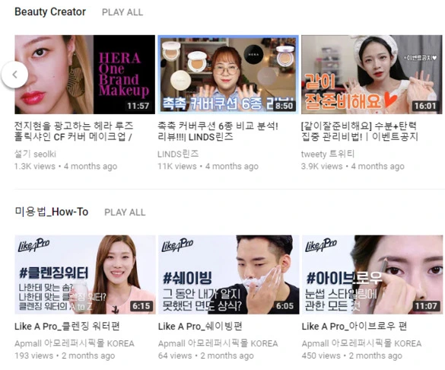This screenshot has height=370, width=445.
Task: Open the Like A Pro_쉐이빙편 title
Action: point(200,327)
